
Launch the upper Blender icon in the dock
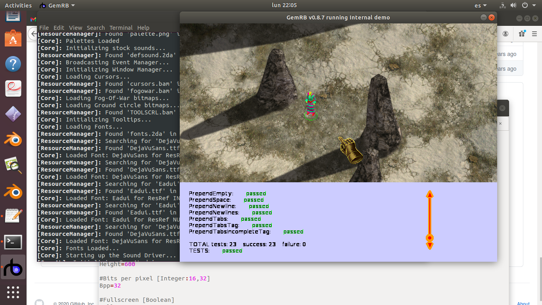click(13, 139)
